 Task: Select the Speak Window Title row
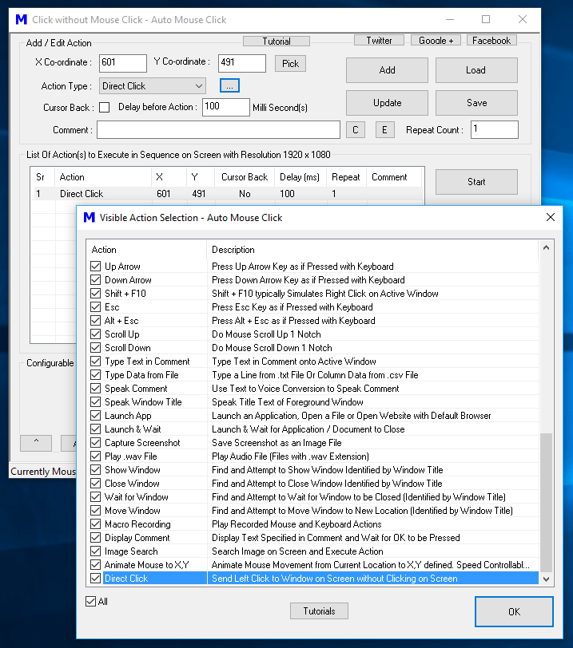[312, 402]
